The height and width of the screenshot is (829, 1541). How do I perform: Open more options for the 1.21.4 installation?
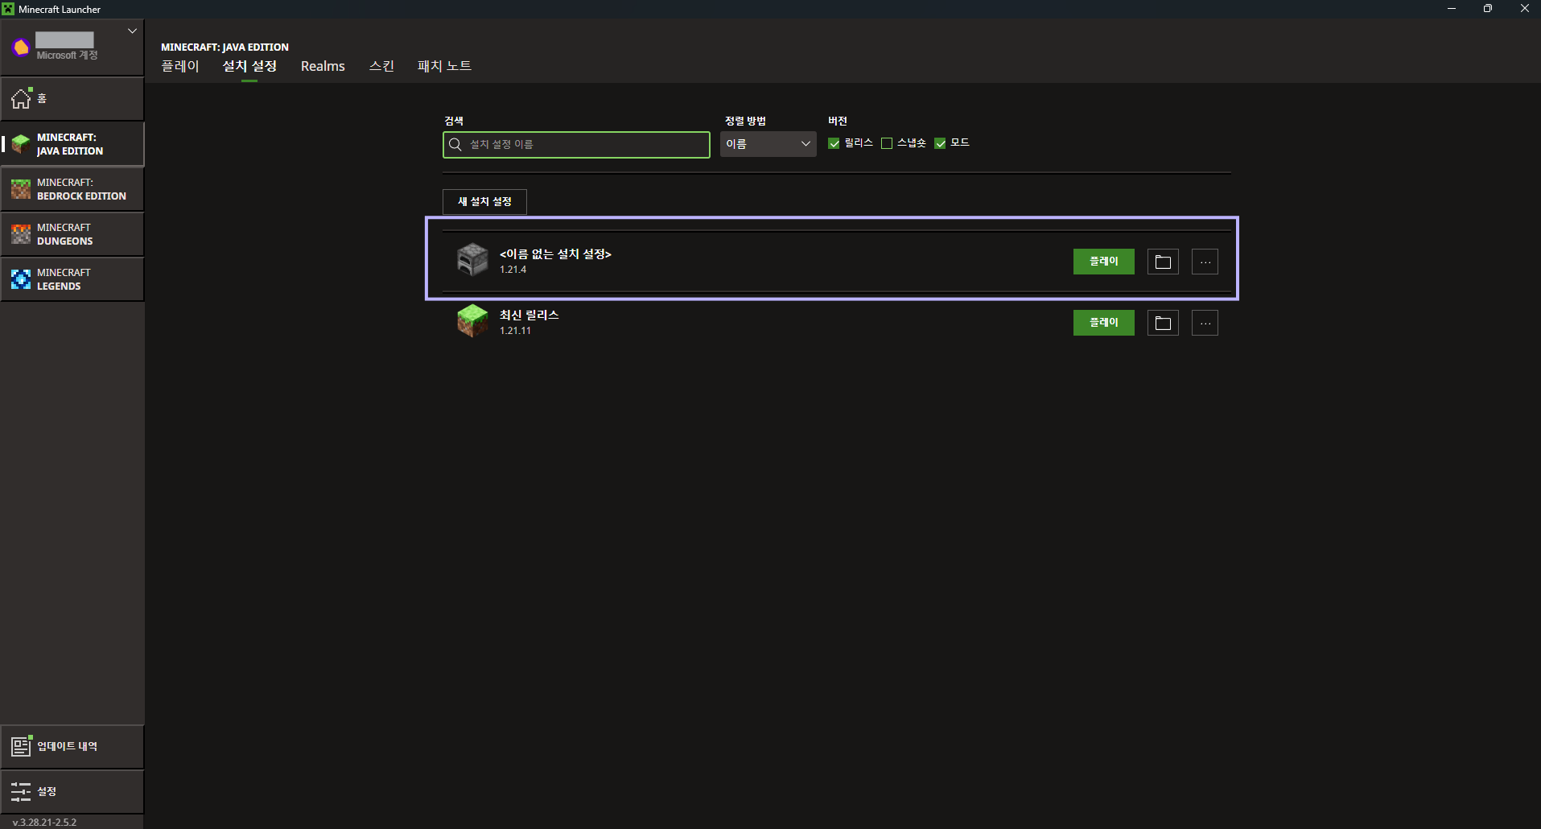(1205, 262)
